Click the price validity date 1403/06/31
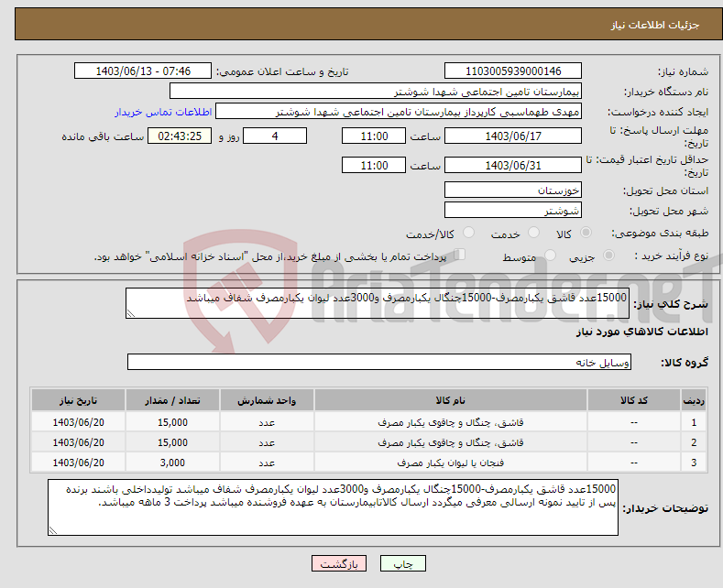The width and height of the screenshot is (723, 588). tap(513, 165)
